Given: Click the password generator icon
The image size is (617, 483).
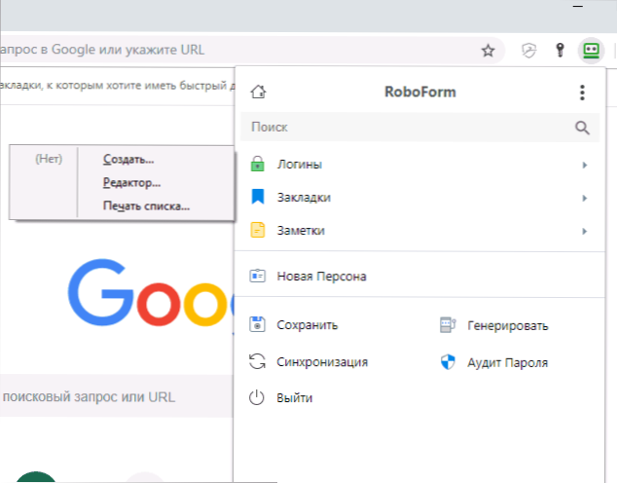Looking at the screenshot, I should [448, 325].
